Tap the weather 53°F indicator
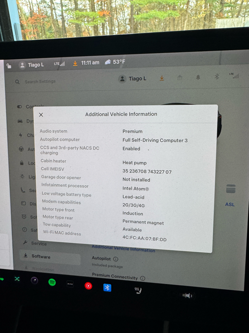The image size is (249, 333). [115, 62]
